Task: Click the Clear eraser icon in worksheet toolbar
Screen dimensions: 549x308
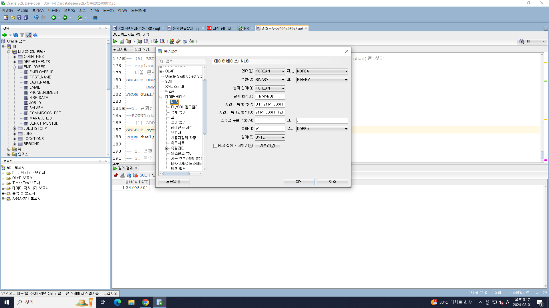Action: (x=178, y=41)
